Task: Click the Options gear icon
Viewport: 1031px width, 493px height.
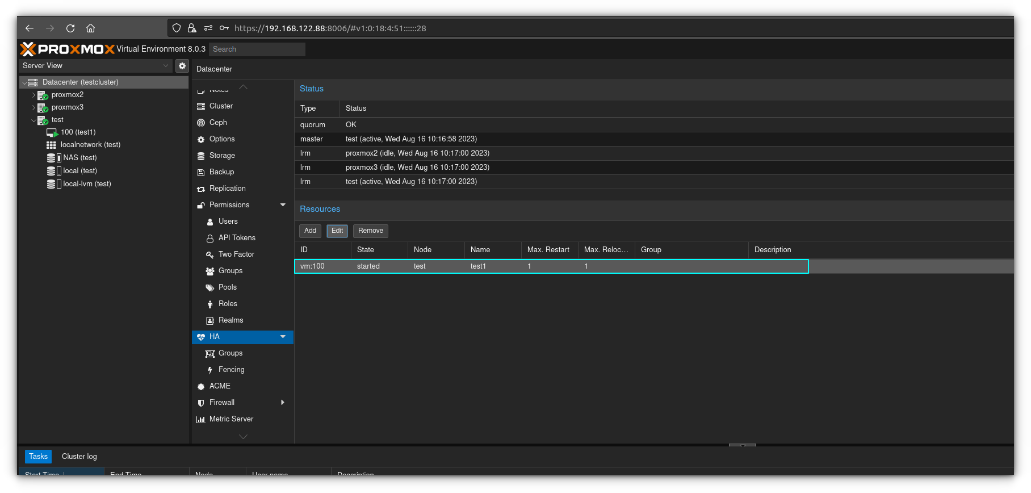Action: pyautogui.click(x=201, y=139)
